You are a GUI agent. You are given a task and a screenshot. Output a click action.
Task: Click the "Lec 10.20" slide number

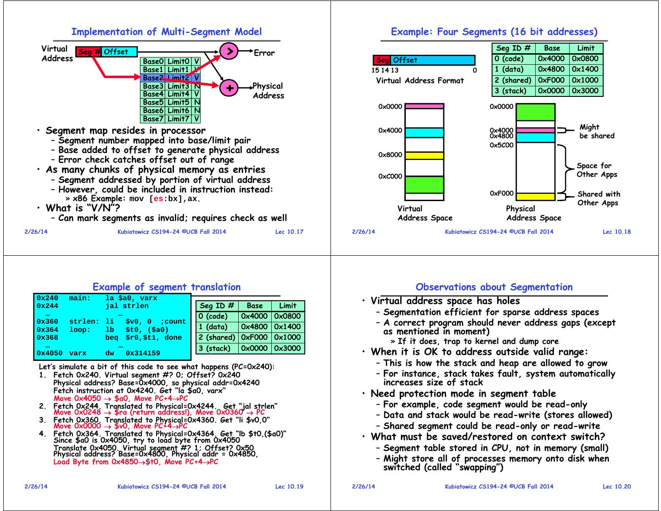pos(616,487)
